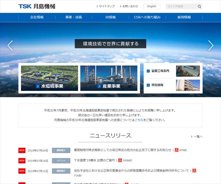
Task: Click chevron before サイトマップ
Action: pyautogui.click(x=97, y=6)
